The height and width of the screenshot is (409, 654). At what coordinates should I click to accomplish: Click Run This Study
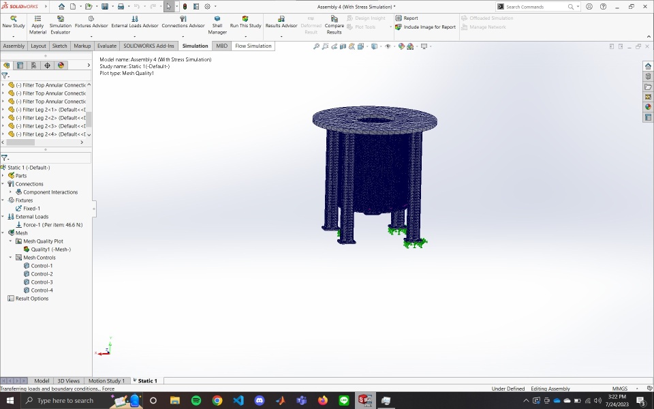click(245, 22)
